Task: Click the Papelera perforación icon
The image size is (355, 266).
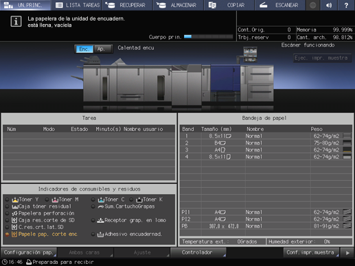Action: (14, 213)
